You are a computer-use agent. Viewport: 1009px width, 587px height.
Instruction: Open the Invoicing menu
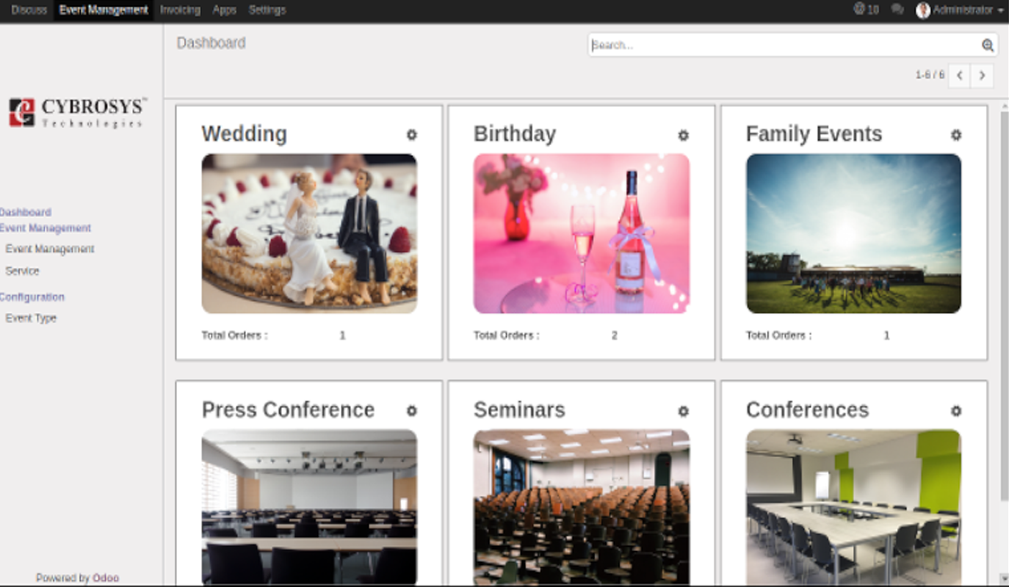(180, 10)
